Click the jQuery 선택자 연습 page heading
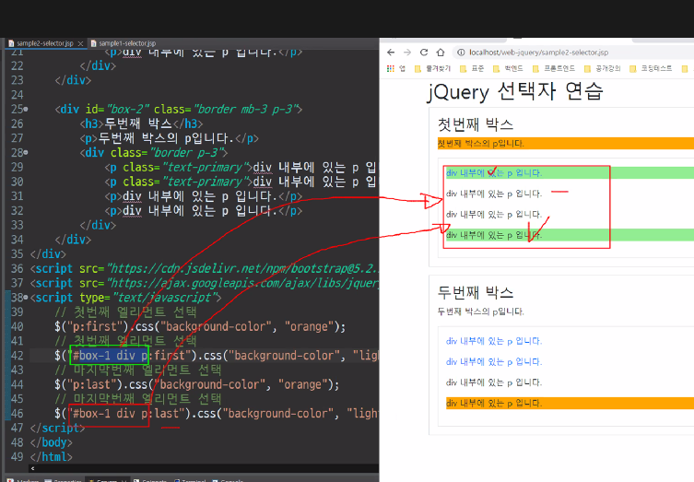The image size is (694, 482). 514,91
